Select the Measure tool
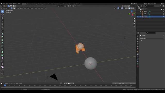Viewport: 165px width, 93px height. pos(2,34)
